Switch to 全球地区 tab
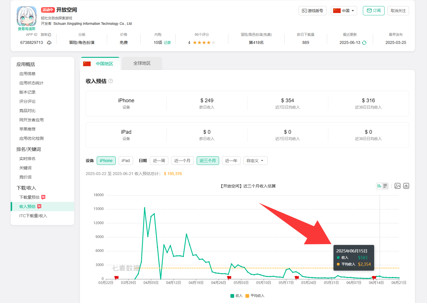This screenshot has height=303, width=427. (x=142, y=63)
